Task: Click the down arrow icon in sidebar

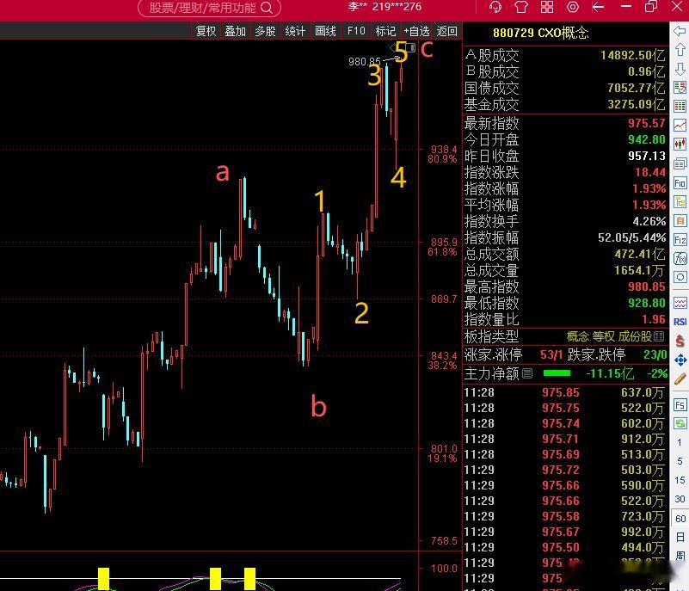Action: click(680, 69)
